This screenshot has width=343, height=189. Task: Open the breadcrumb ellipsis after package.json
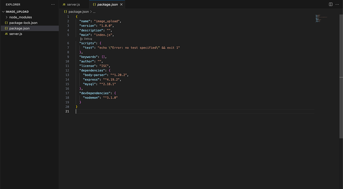(94, 12)
